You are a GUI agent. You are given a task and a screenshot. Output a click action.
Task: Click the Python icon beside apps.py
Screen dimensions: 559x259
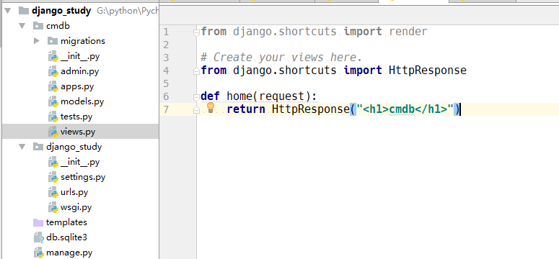pos(53,86)
